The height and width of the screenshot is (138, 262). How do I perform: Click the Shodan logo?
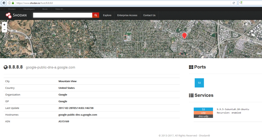(16, 15)
